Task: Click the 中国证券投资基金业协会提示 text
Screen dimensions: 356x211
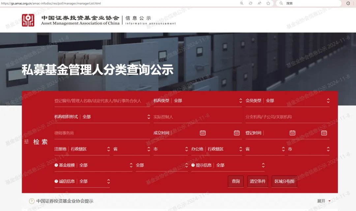Action: click(x=65, y=201)
